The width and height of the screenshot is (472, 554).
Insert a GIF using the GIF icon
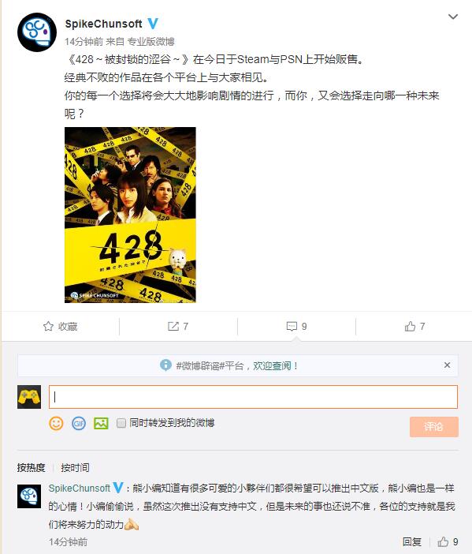pyautogui.click(x=79, y=423)
